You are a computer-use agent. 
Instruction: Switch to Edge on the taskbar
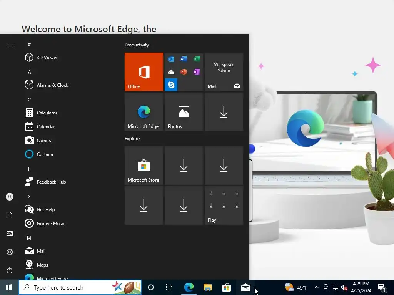click(x=189, y=287)
